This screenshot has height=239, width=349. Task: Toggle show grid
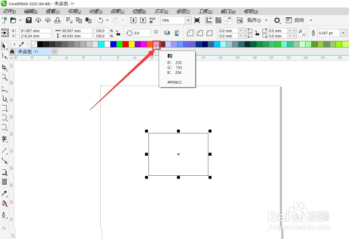click(x=218, y=20)
